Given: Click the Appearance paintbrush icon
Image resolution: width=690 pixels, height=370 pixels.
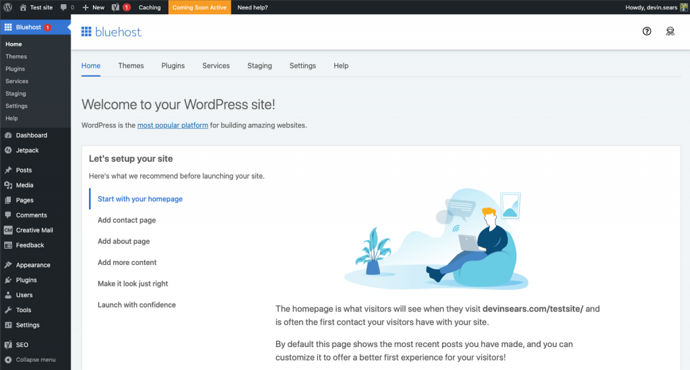Looking at the screenshot, I should click(8, 265).
